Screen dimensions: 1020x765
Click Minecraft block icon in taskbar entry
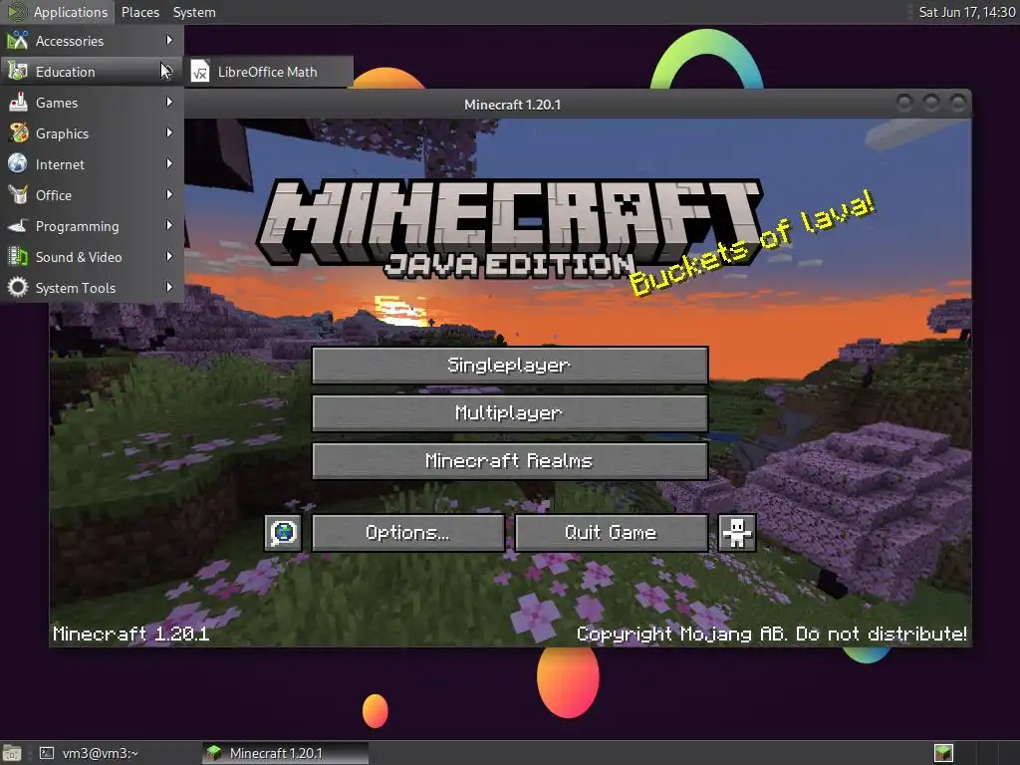tap(214, 753)
